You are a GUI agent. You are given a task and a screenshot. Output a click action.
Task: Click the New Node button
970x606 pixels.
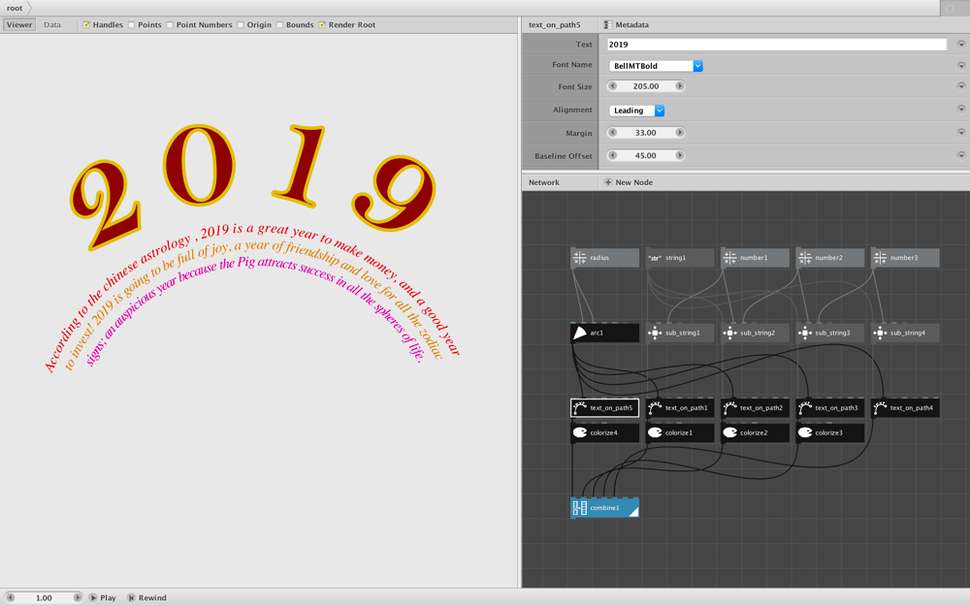click(628, 182)
